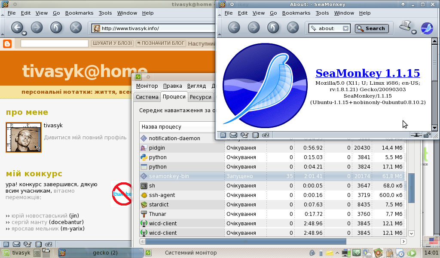440x258 pixels.
Task: Select the Процеси tab
Action: (174, 97)
